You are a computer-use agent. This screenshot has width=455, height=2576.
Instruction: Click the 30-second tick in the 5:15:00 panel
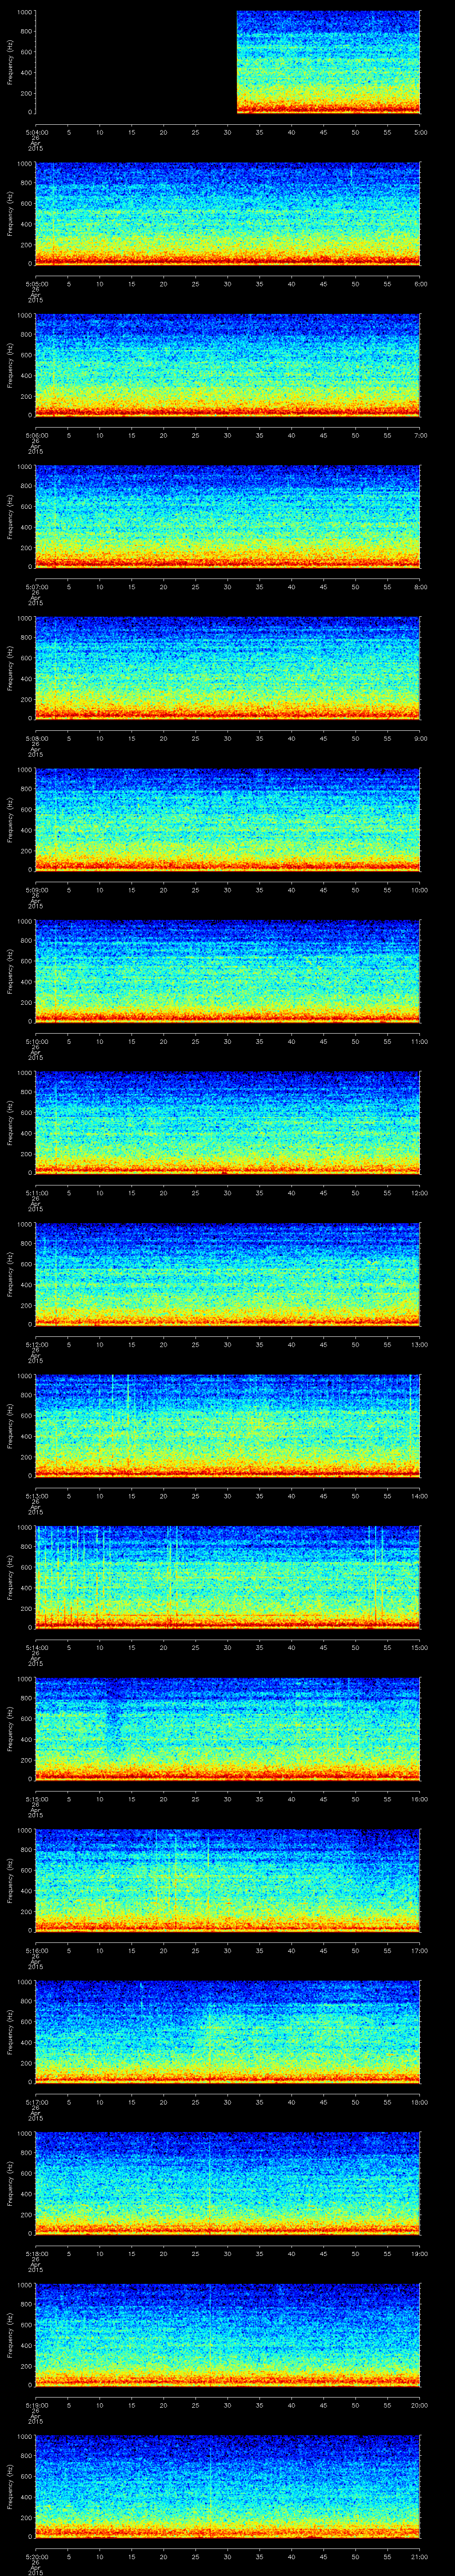click(x=227, y=1799)
